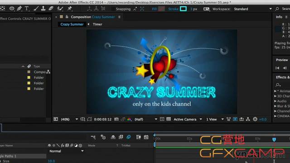Toggle snap along edges extending option
The image size is (290, 163).
click(135, 9)
